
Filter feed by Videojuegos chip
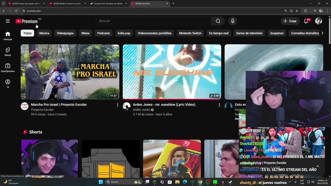(x=65, y=33)
